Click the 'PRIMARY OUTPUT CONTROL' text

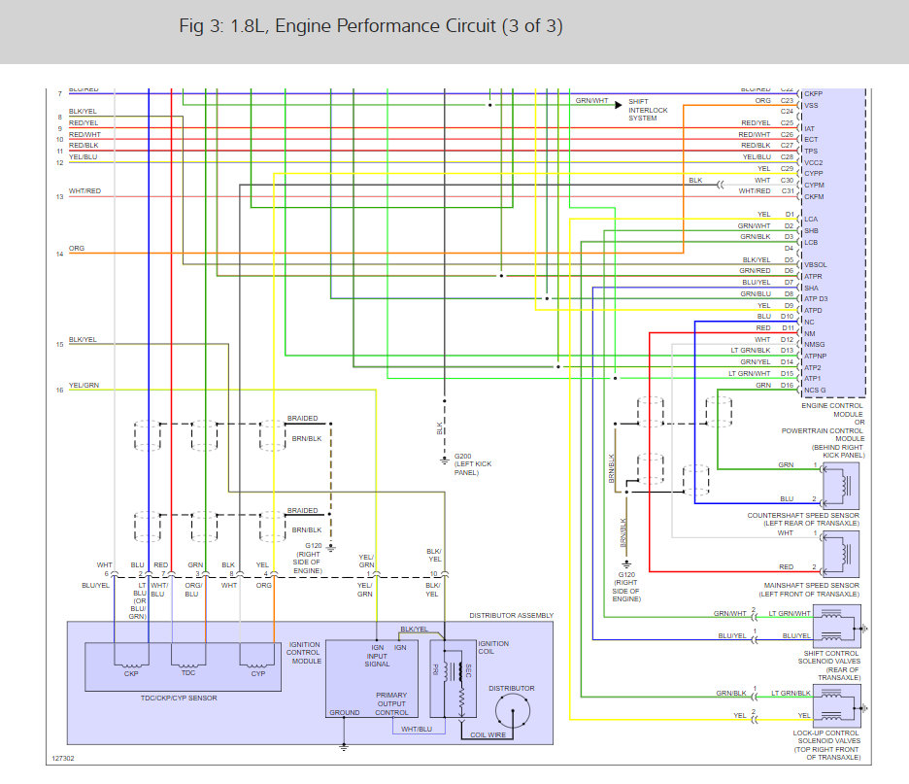(391, 703)
